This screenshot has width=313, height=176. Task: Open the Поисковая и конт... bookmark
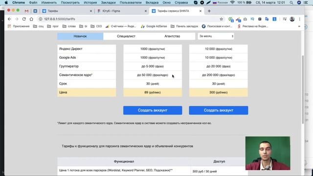[x=217, y=26]
